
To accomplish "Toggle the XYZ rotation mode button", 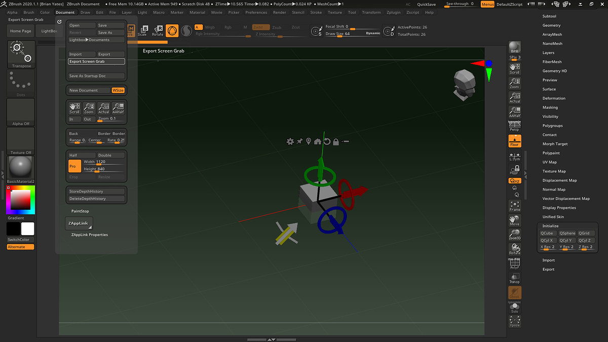I will click(x=515, y=181).
